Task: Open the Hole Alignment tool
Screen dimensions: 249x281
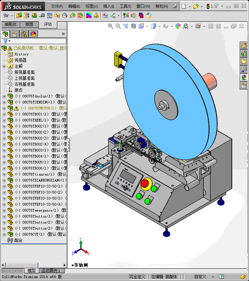Action: [x=34, y=16]
